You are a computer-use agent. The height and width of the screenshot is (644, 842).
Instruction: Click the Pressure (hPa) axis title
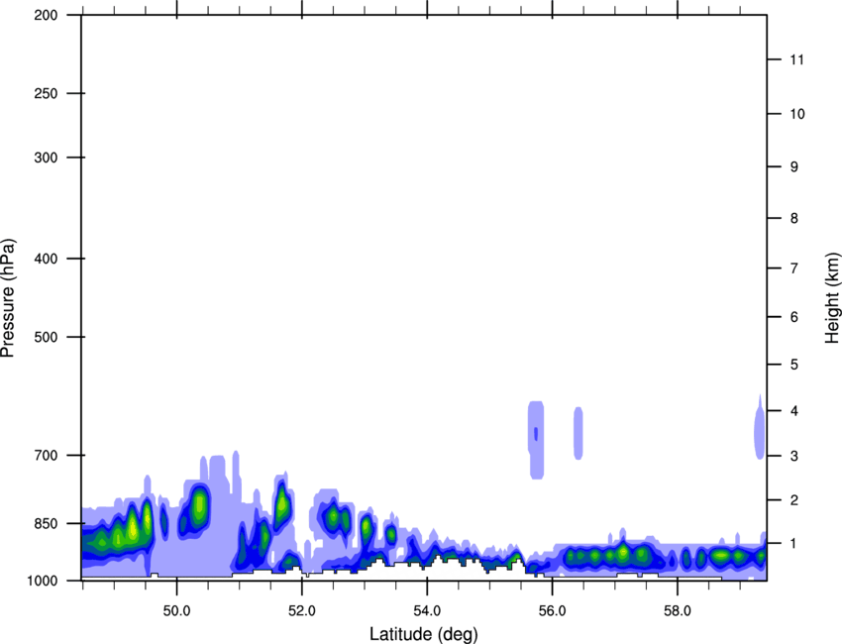coord(8,298)
